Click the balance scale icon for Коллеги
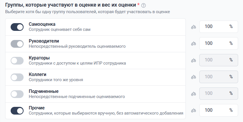The height and width of the screenshot is (122, 243). (x=194, y=77)
